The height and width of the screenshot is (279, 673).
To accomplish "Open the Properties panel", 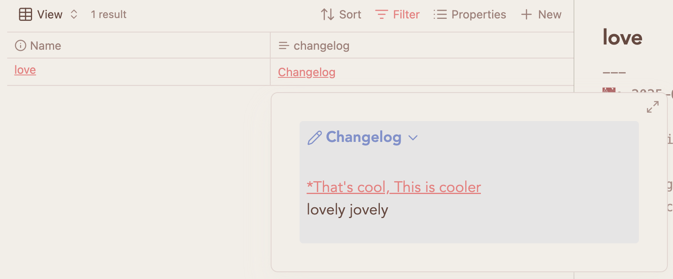I will click(x=470, y=14).
